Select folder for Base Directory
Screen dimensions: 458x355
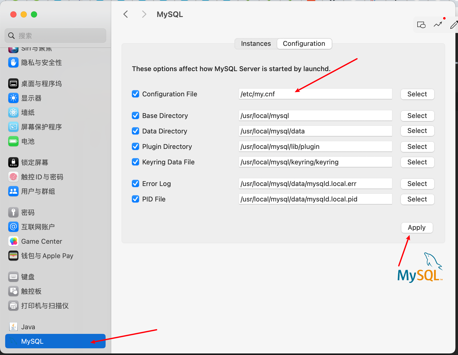pyautogui.click(x=417, y=116)
